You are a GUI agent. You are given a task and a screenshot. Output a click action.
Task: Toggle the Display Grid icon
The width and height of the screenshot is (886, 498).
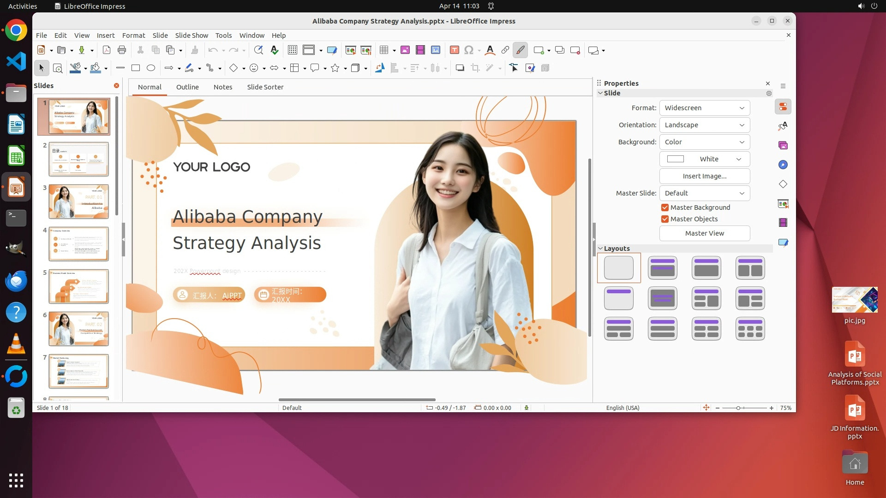292,50
